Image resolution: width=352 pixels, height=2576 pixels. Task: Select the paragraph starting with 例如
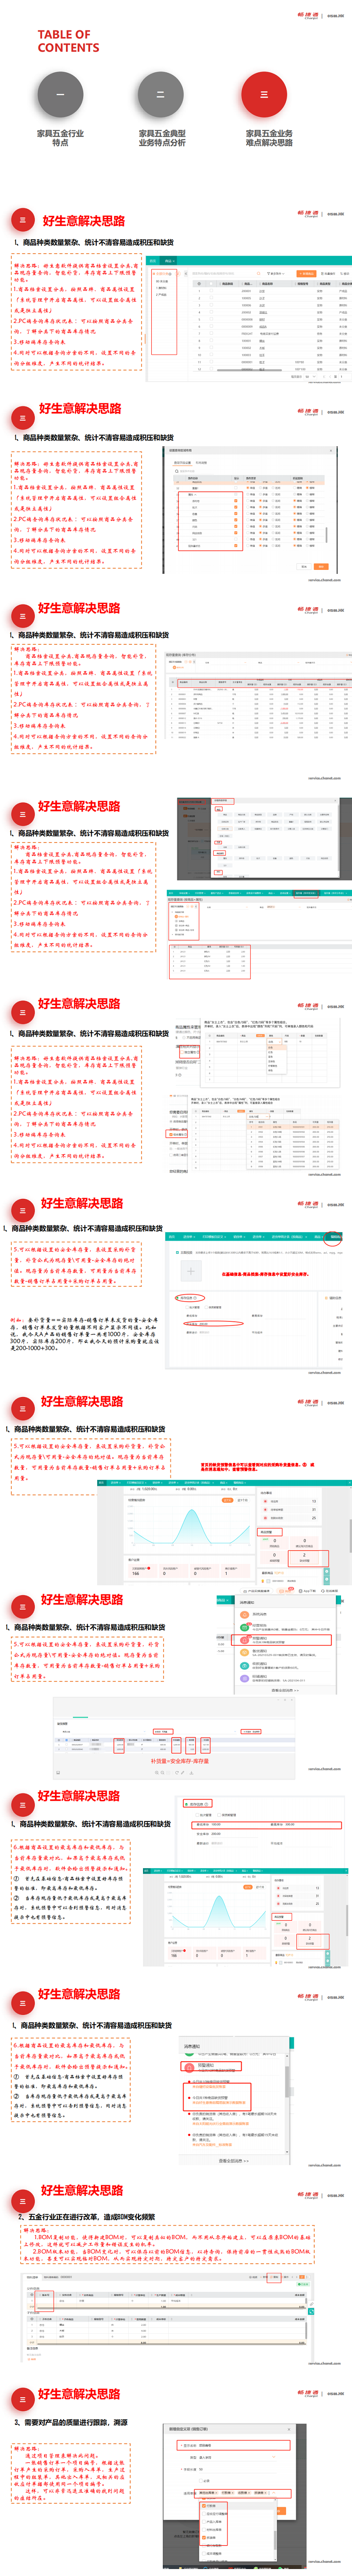click(84, 1333)
